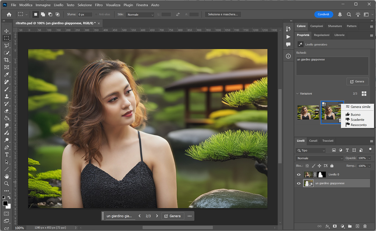
Task: Open the search magnifier in top bar
Action: pyautogui.click(x=349, y=14)
